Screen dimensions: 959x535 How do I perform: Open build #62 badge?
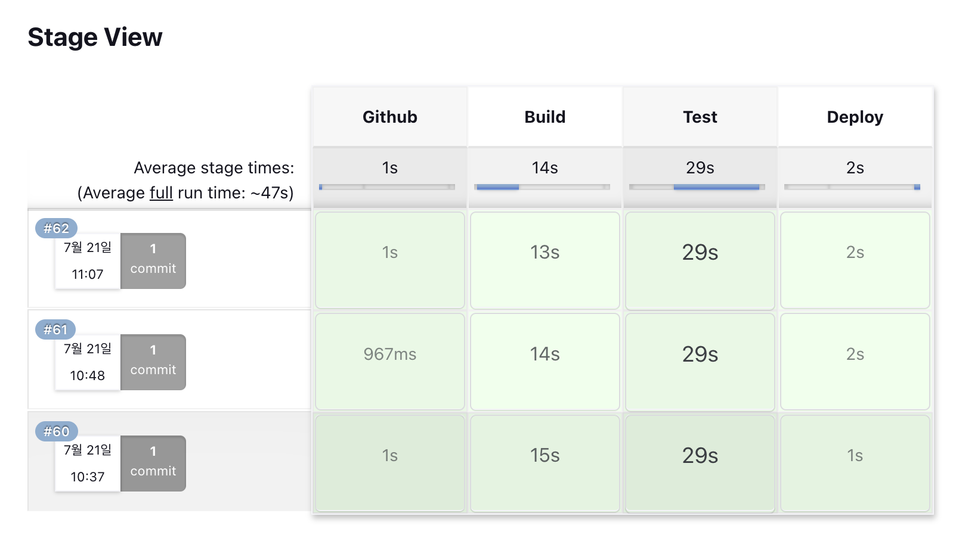pyautogui.click(x=56, y=228)
